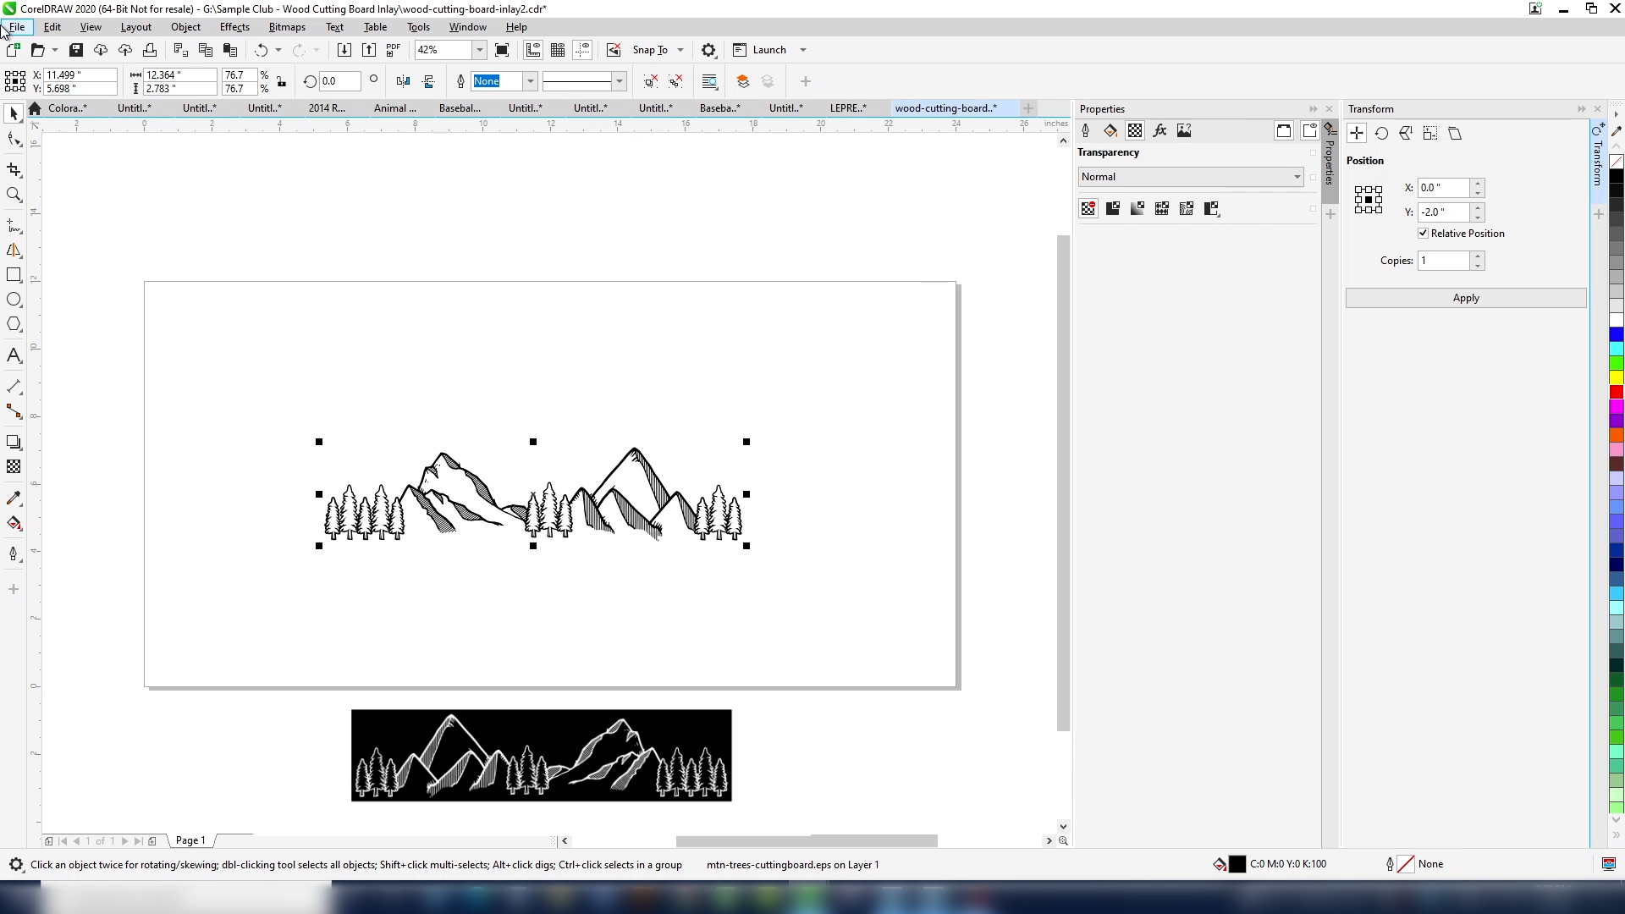Click the Welcome screen home tab

pos(35,108)
